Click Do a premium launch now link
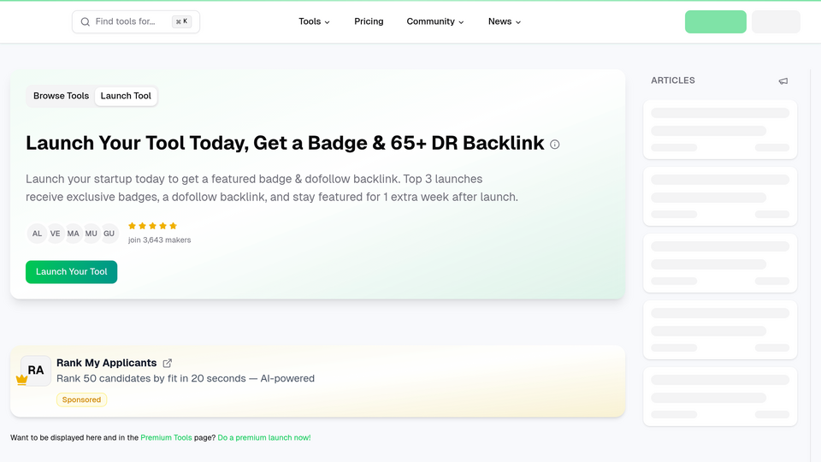The width and height of the screenshot is (821, 462). click(264, 437)
